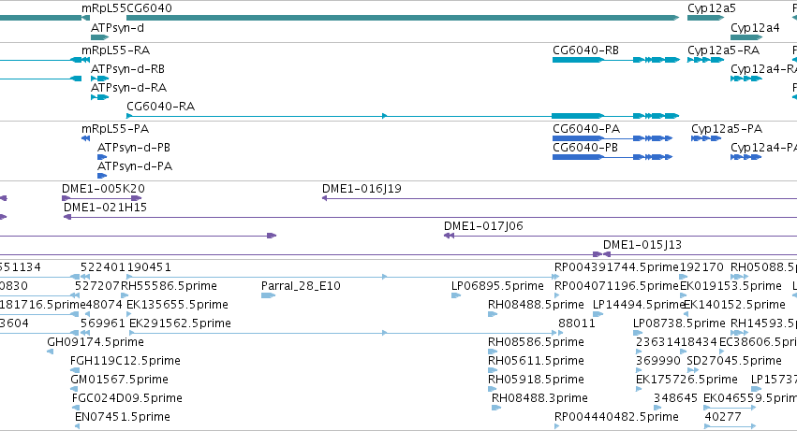Image resolution: width=797 pixels, height=431 pixels.
Task: Select the ATPsyn-d-RB transcript glyph
Action: (x=99, y=79)
